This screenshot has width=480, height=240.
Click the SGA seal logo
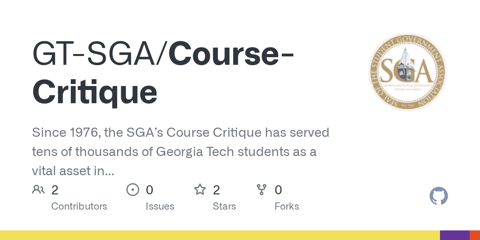coord(408,72)
